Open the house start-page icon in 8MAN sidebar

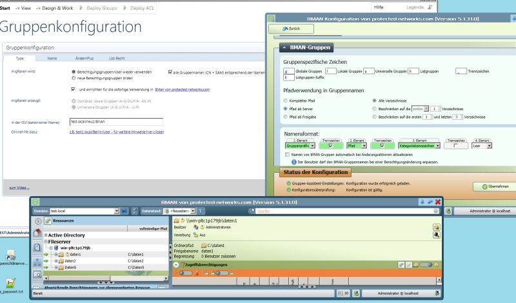(37, 233)
